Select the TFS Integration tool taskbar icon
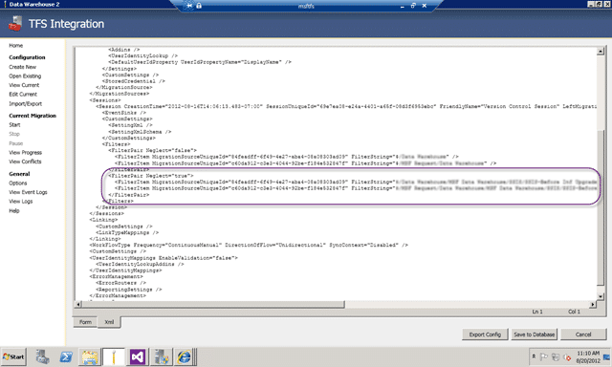The height and width of the screenshot is (367, 612). 114,356
